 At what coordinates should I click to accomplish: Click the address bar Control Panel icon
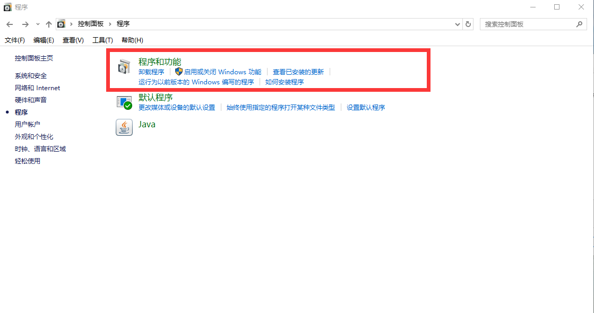pyautogui.click(x=61, y=24)
